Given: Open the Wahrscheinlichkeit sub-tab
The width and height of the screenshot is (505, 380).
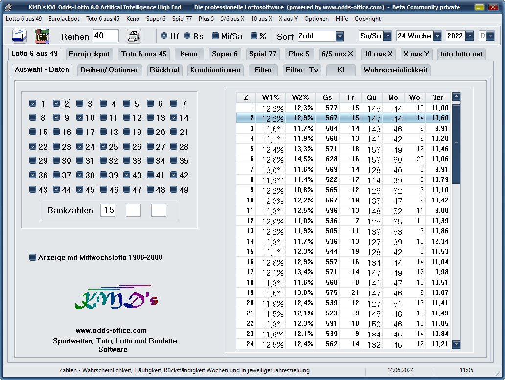Looking at the screenshot, I should point(395,70).
